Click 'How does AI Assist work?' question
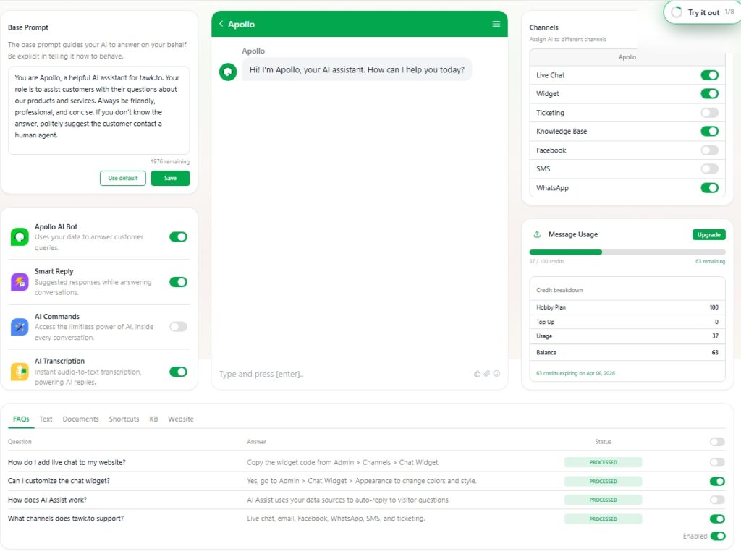Screen dimensions: 741x559 (x=47, y=500)
